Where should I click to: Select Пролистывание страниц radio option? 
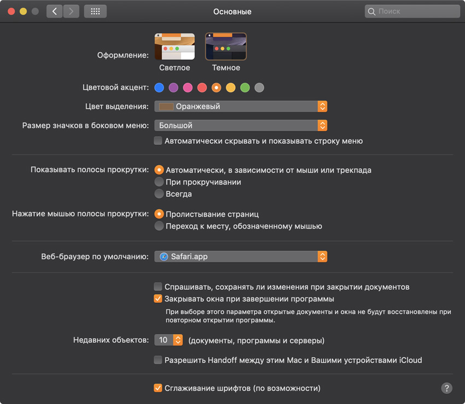159,214
